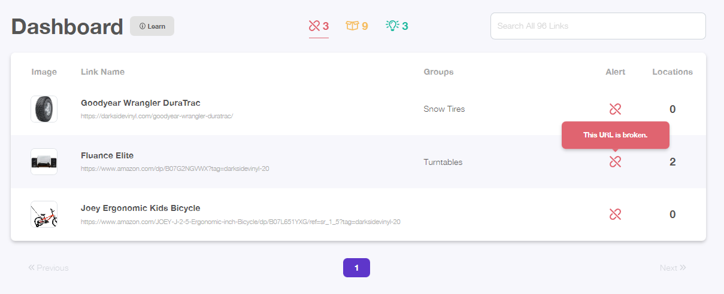Click the locations count 2 for Fluance Elite
The height and width of the screenshot is (294, 724).
[672, 161]
